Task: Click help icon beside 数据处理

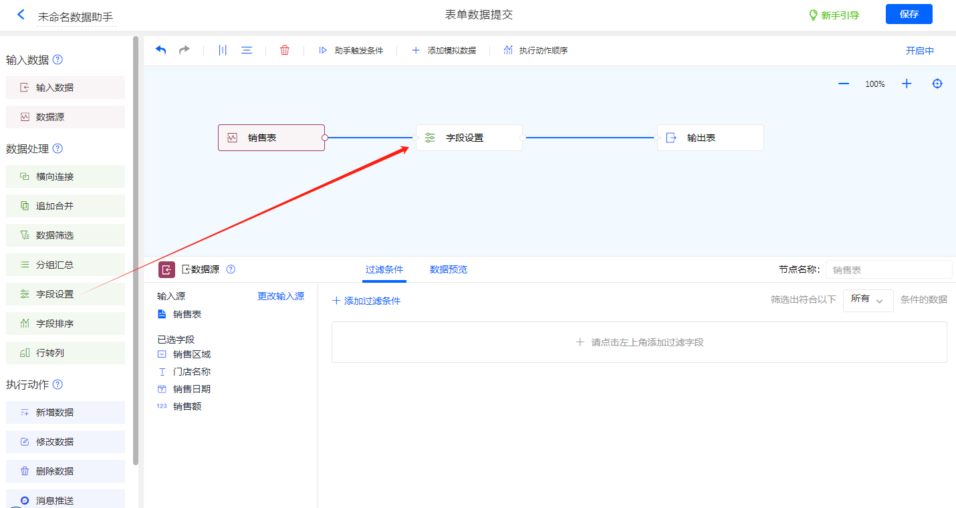Action: pos(57,148)
